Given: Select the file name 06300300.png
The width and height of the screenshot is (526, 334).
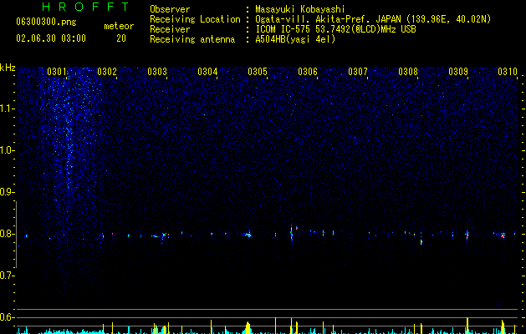Looking at the screenshot, I should pyautogui.click(x=46, y=23).
